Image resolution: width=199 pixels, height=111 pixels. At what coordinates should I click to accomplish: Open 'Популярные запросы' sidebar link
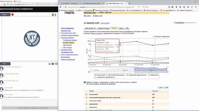coord(70,40)
